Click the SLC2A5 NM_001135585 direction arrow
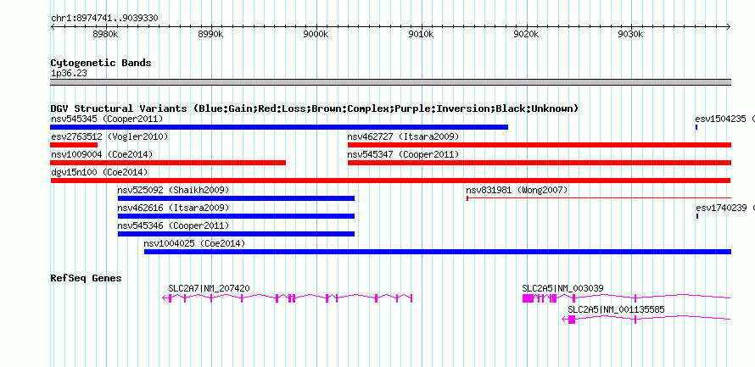Image resolution: width=755 pixels, height=367 pixels. pos(565,320)
